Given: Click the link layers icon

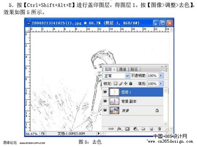Looking at the screenshot, I should (x=111, y=129).
